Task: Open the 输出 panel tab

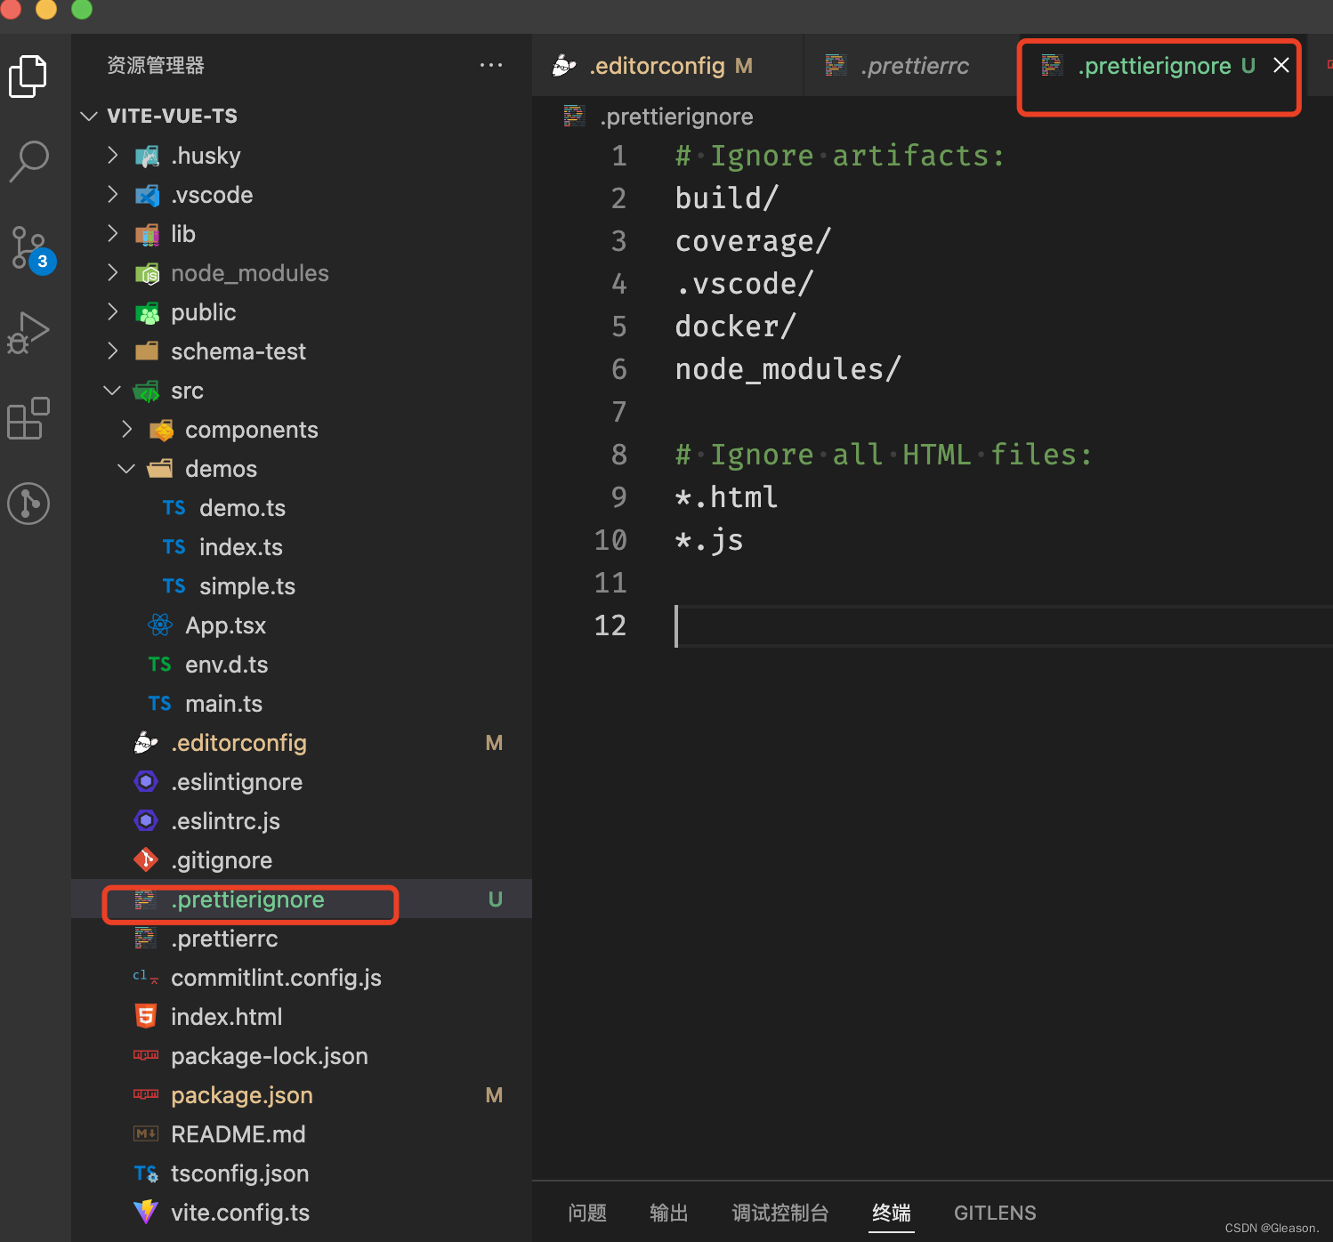Action: point(669,1213)
